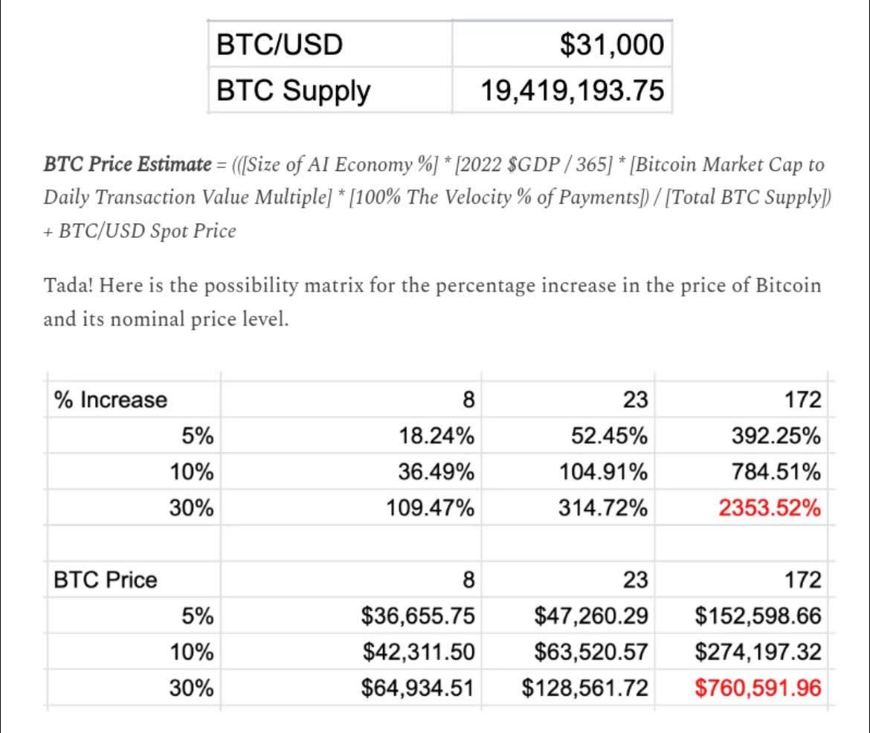Click the bold "BTC Price Estimate" text
This screenshot has width=870, height=733.
point(128,164)
